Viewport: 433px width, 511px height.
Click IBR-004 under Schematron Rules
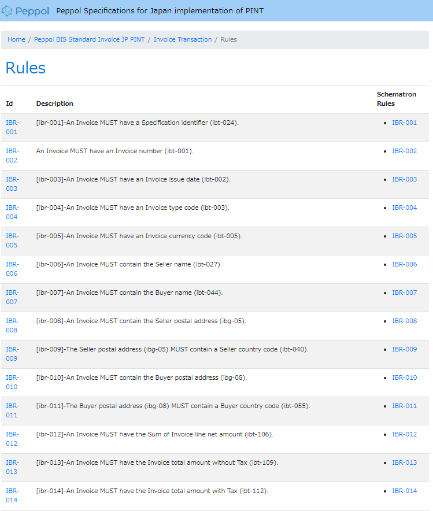[x=404, y=208]
